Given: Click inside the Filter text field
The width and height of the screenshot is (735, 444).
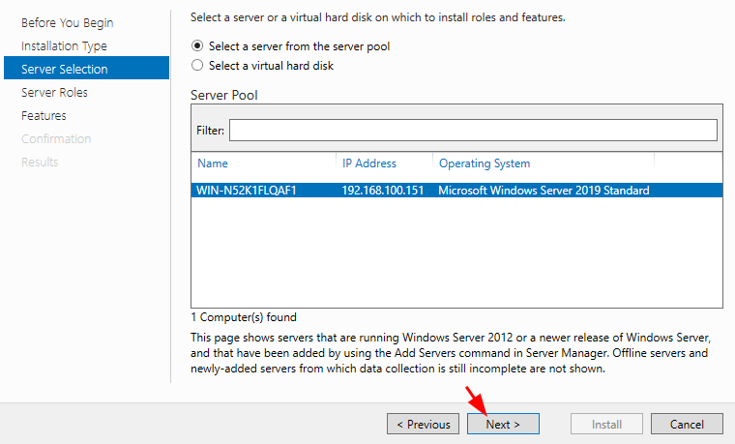Looking at the screenshot, I should click(473, 130).
